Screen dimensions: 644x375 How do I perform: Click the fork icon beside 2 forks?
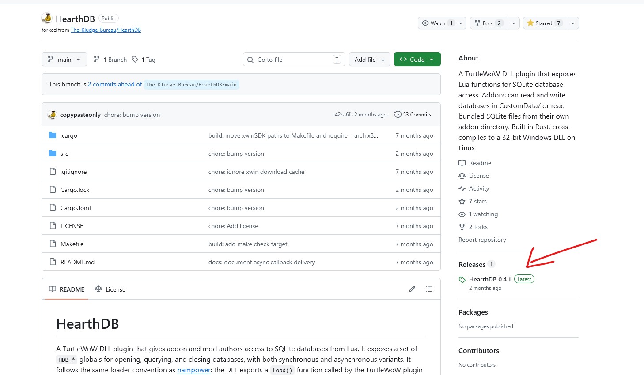(462, 227)
